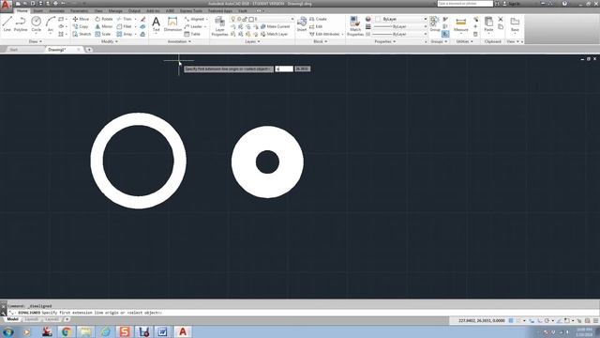Click the Leader tool

pos(193,26)
